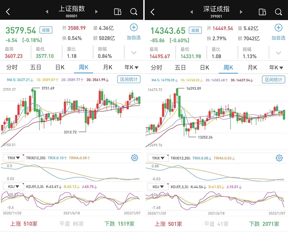
Task: Select 分时 tab on 深证成指
Action: point(156,67)
